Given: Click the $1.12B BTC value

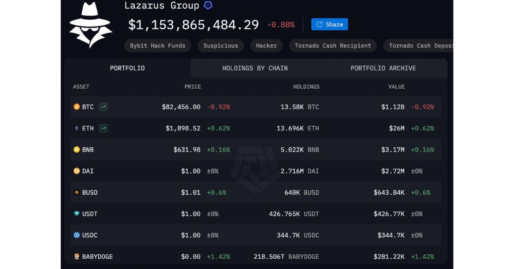Looking at the screenshot, I should [393, 107].
